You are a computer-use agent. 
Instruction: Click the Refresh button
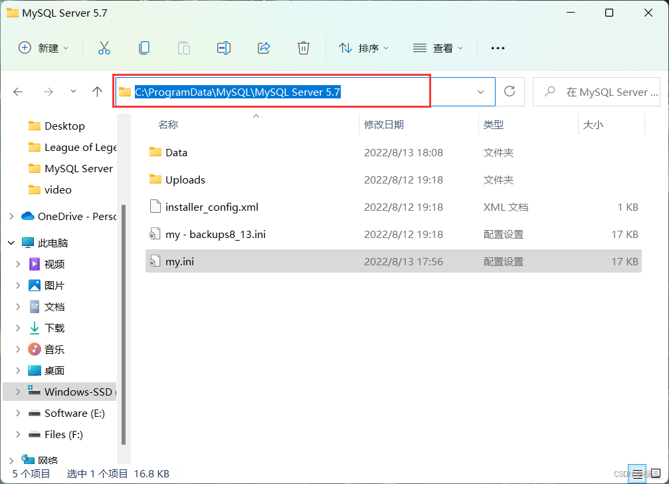pyautogui.click(x=510, y=91)
